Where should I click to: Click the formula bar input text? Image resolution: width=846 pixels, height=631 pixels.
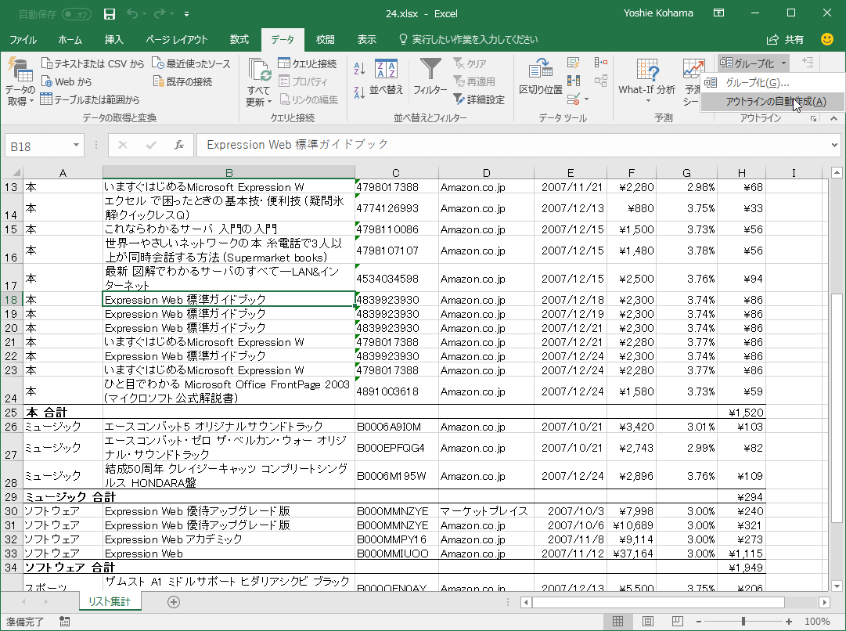pyautogui.click(x=297, y=145)
